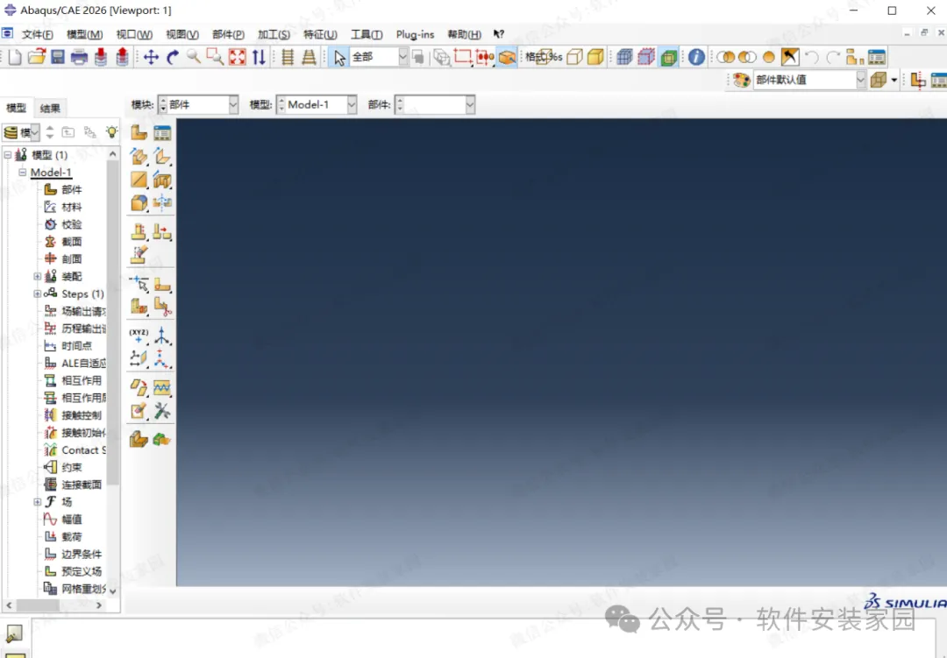Toggle the blue mesh visibility cube icon
The height and width of the screenshot is (658, 947).
click(624, 57)
